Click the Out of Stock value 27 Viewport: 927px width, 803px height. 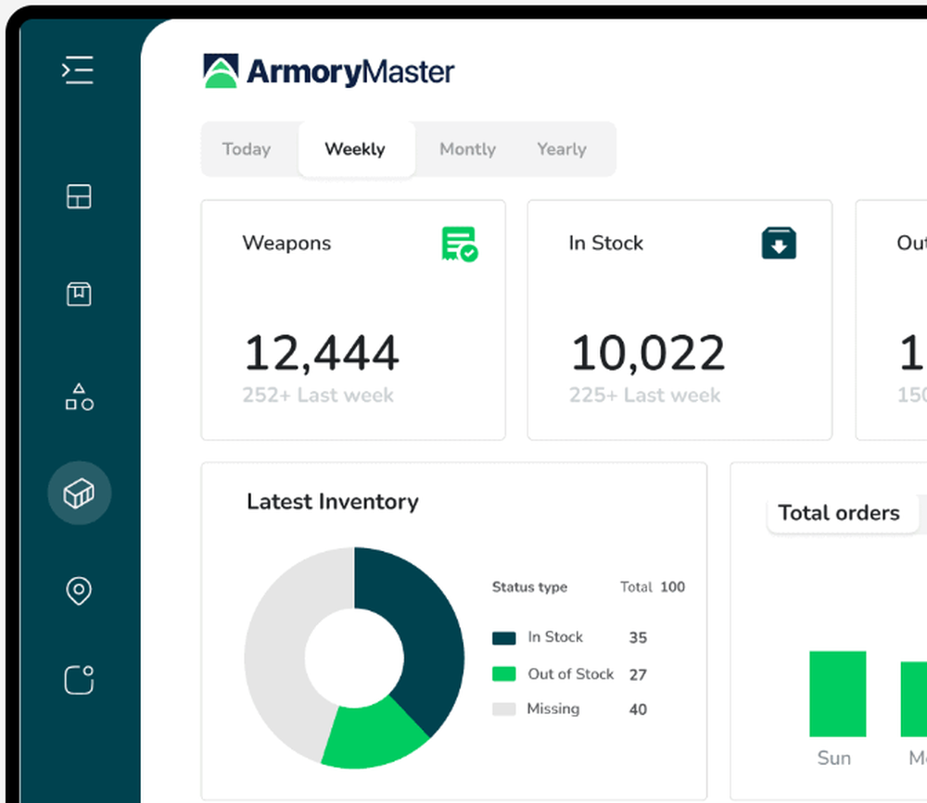click(x=638, y=675)
